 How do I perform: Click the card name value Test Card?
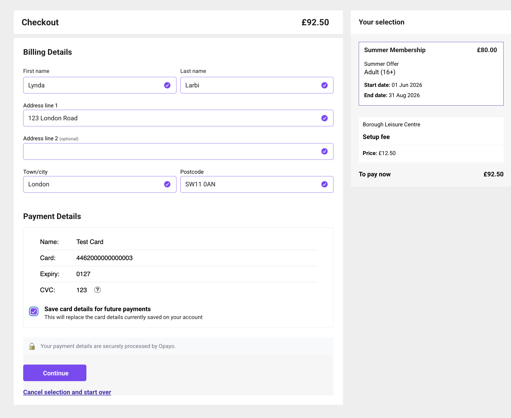[90, 242]
